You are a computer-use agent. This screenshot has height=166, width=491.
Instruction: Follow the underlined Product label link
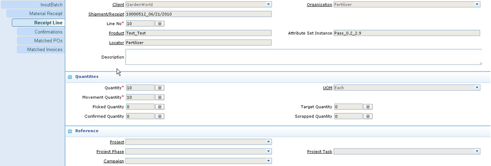(116, 33)
